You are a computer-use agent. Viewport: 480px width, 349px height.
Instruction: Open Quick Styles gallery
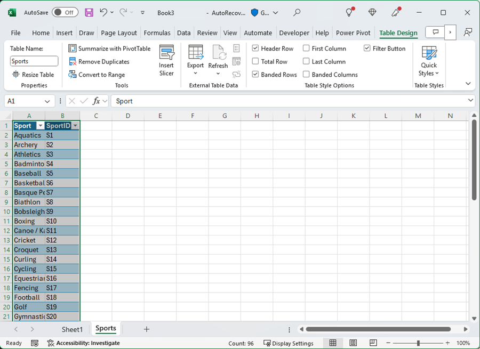[x=429, y=60]
